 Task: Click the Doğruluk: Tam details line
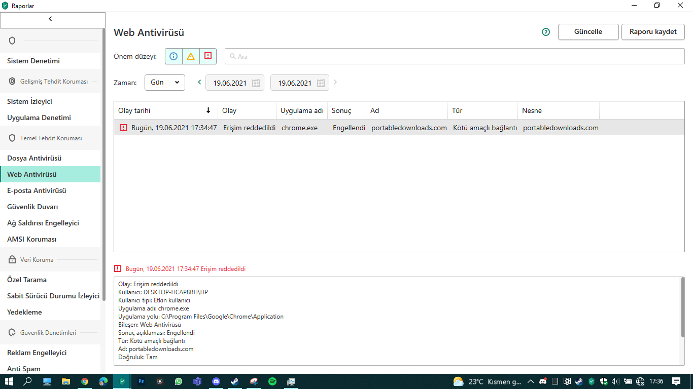click(x=138, y=357)
